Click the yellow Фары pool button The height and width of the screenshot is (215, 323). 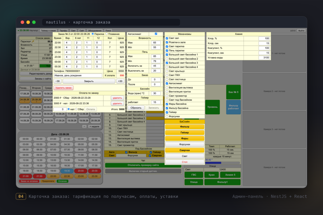[x=184, y=138]
